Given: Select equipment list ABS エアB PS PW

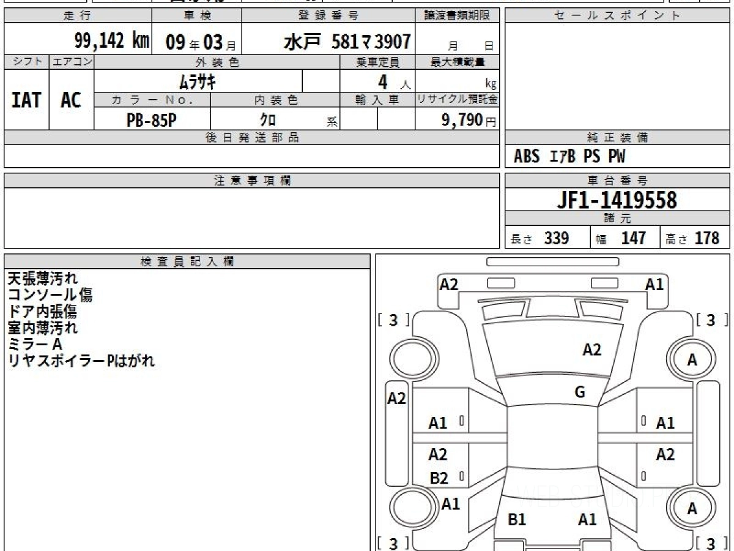Looking at the screenshot, I should coord(569,157).
